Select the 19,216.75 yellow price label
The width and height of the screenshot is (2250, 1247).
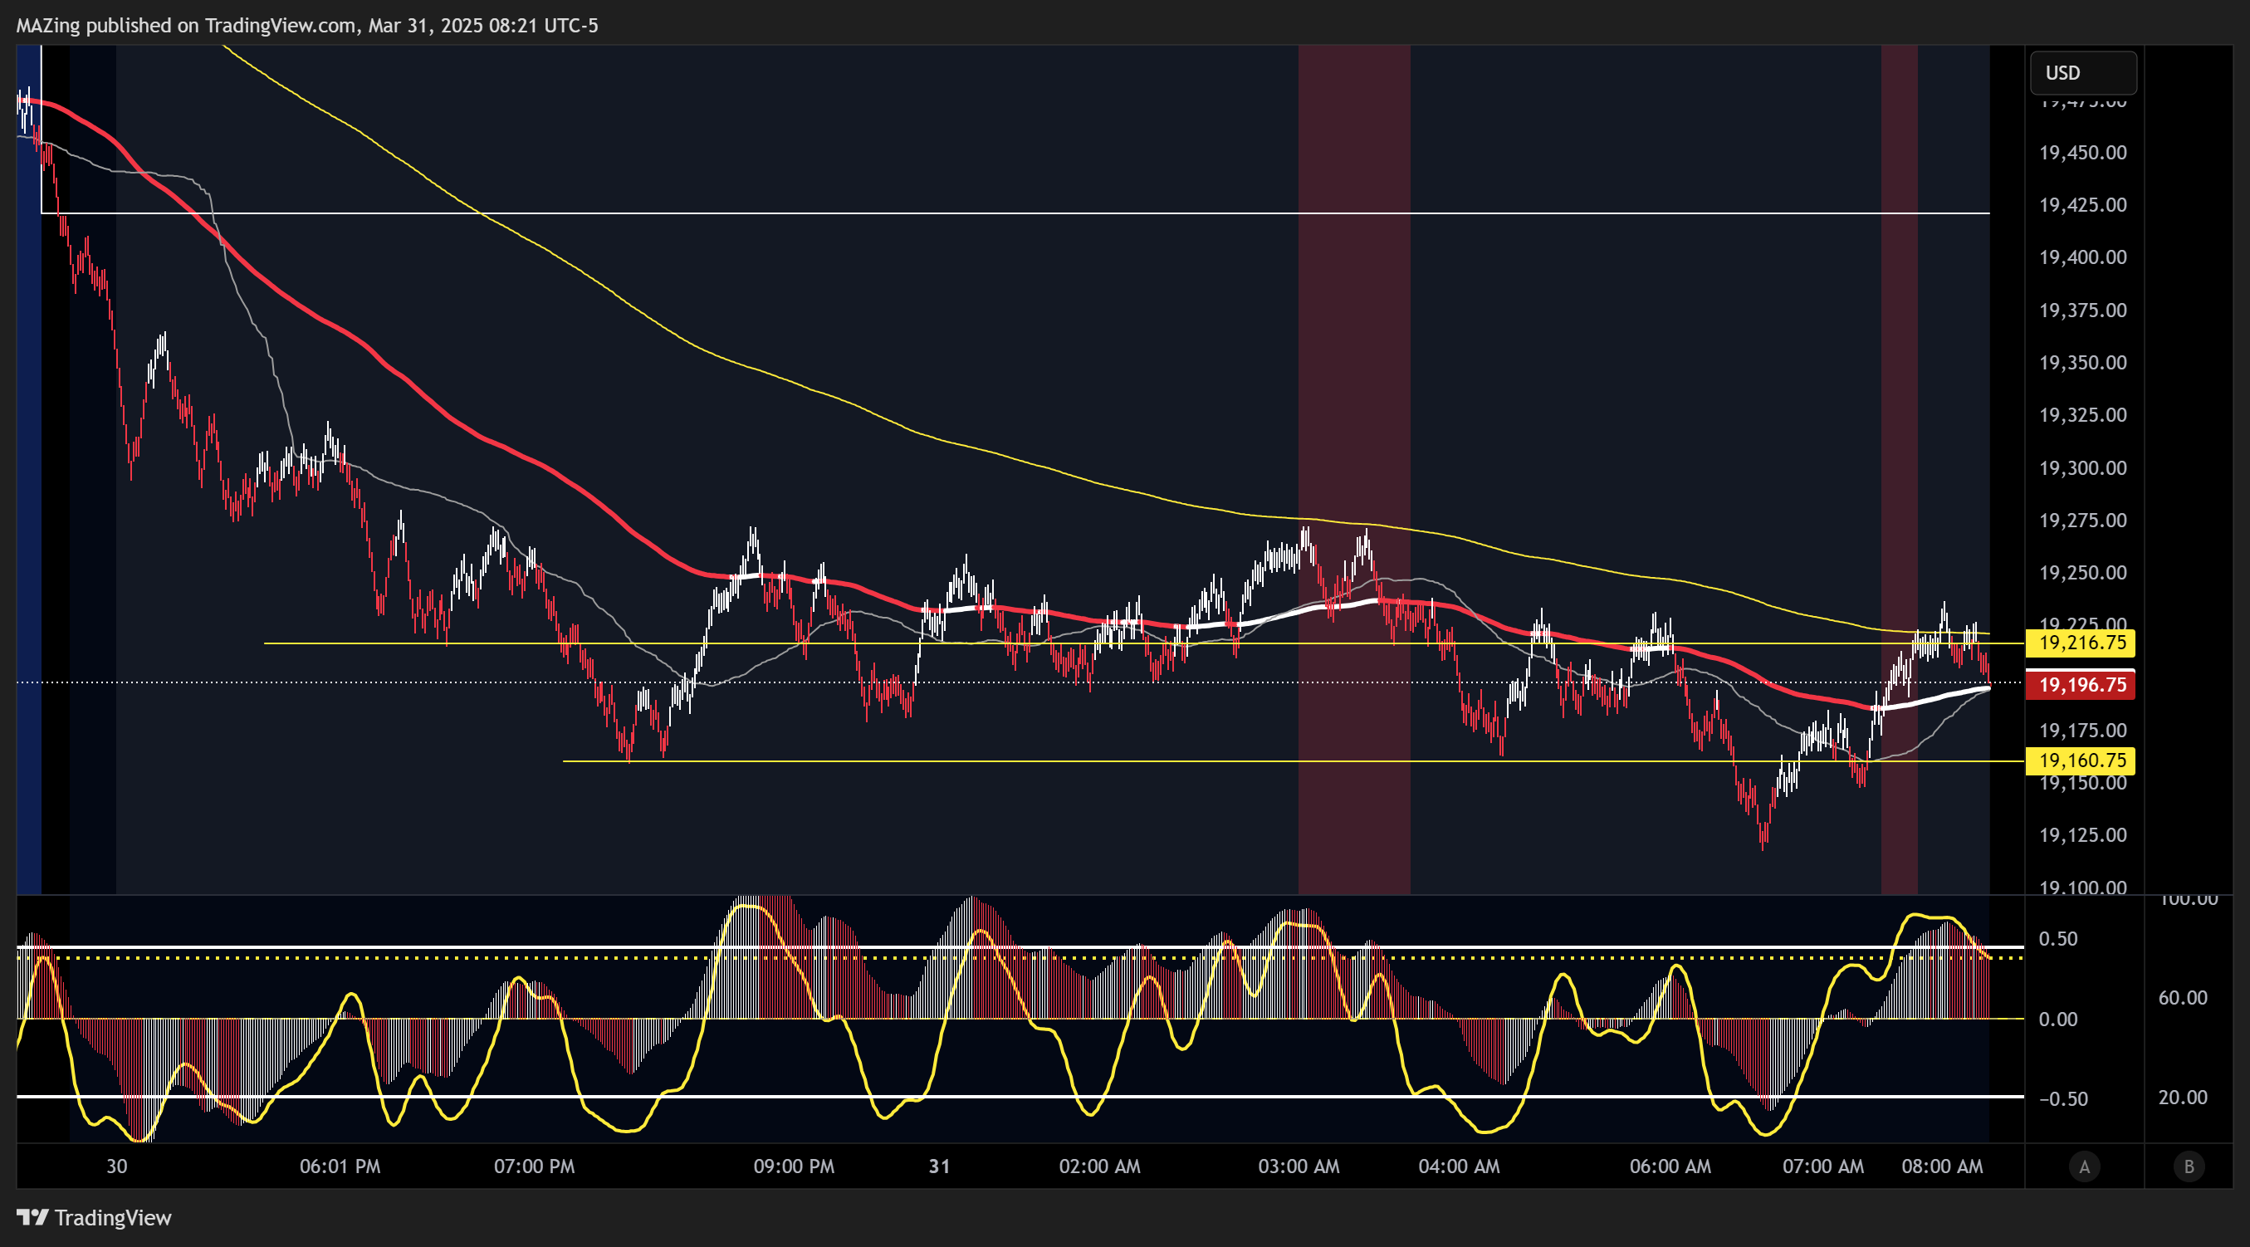pos(2080,643)
